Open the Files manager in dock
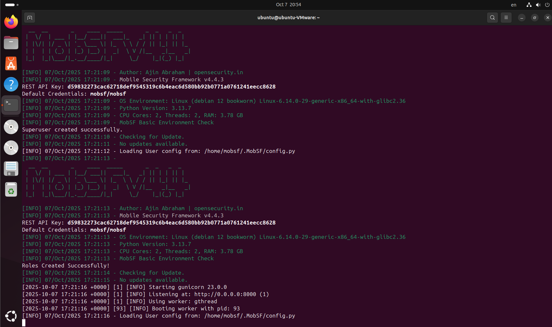This screenshot has width=552, height=327. 11,43
